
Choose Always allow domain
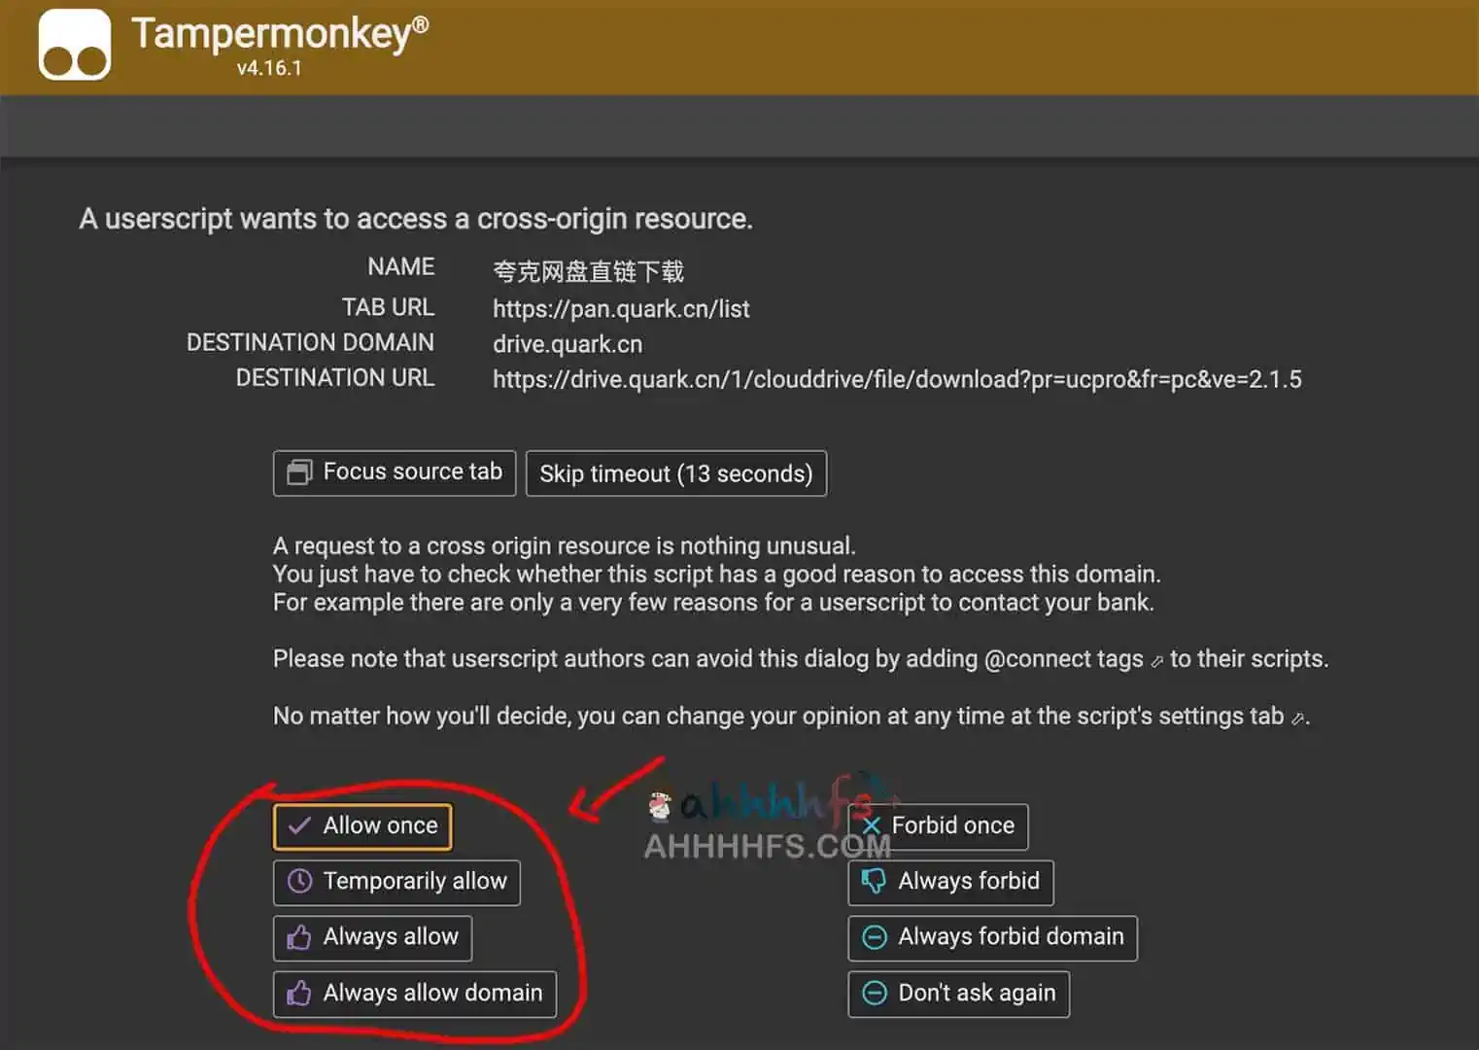click(415, 994)
